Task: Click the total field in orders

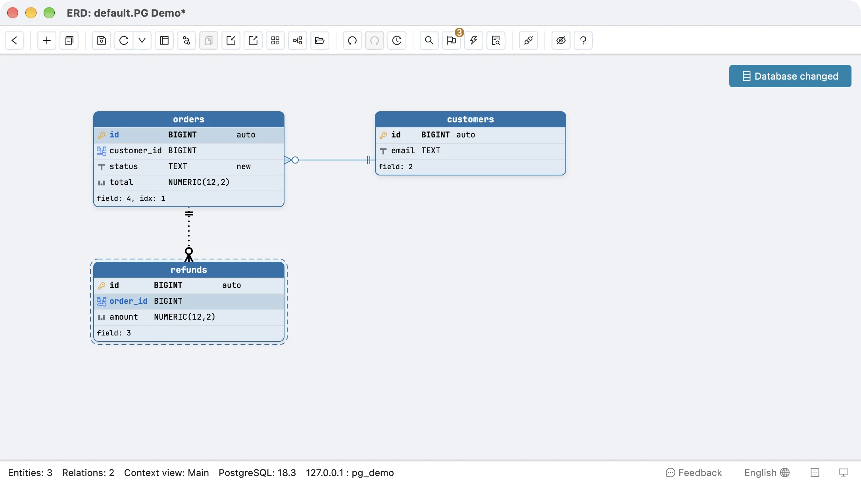Action: pos(189,183)
